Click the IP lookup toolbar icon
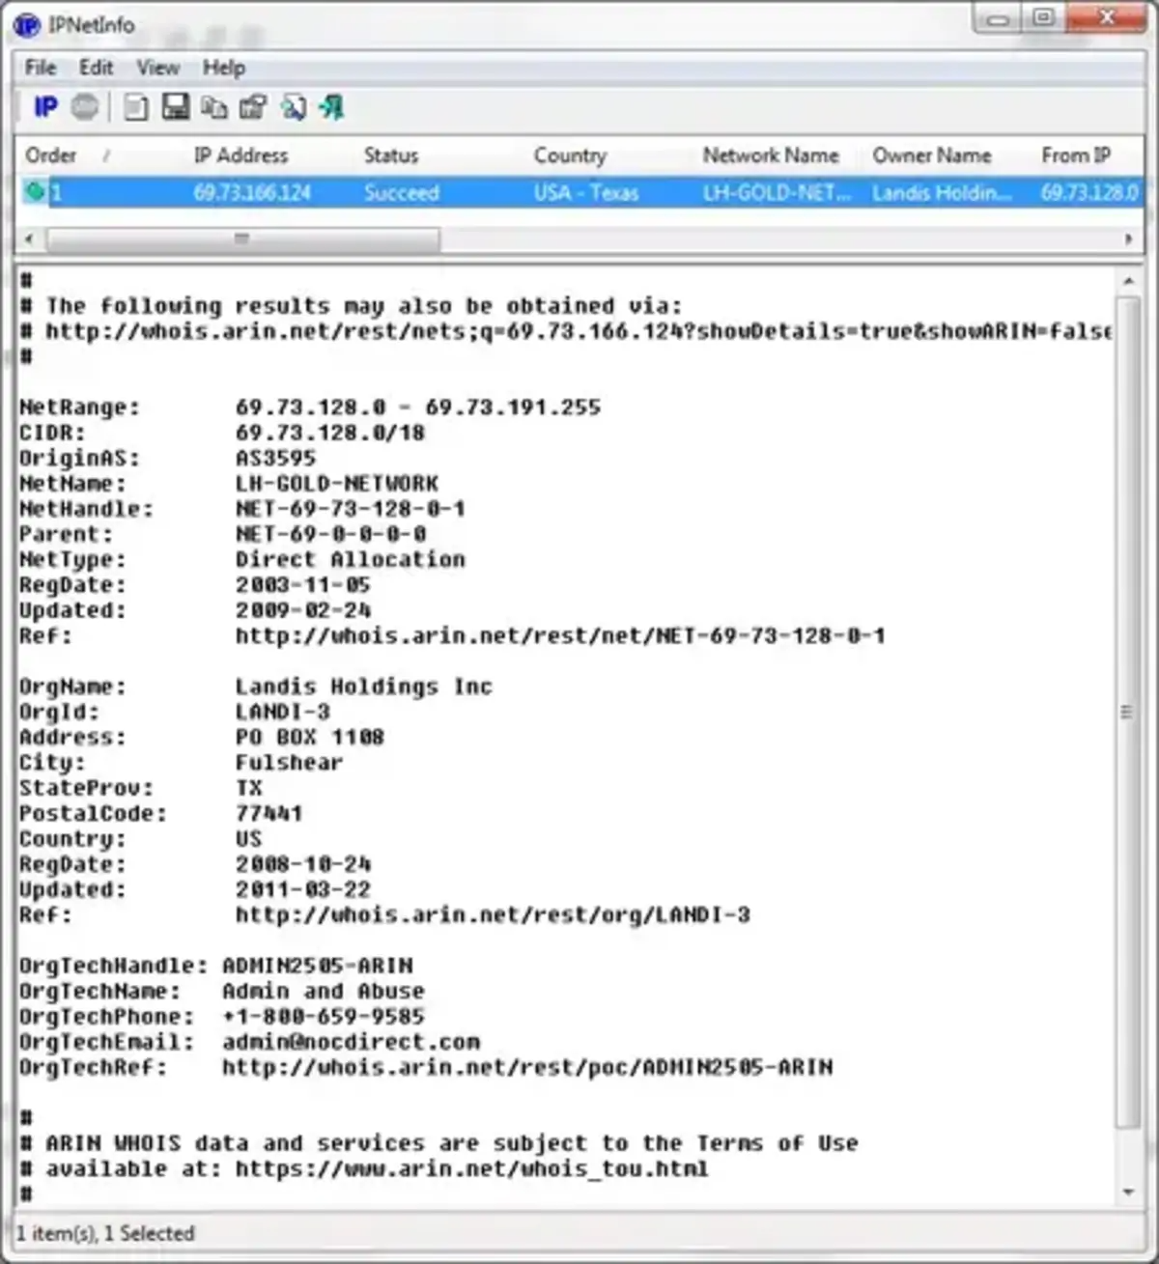This screenshot has width=1159, height=1264. coord(45,107)
